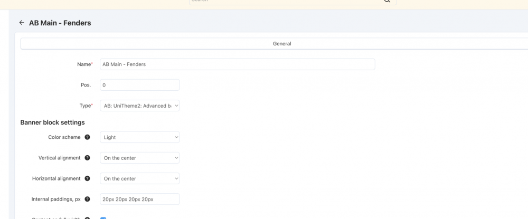528x219 pixels.
Task: Click the AB Main - Fenders page title
Action: pyautogui.click(x=60, y=23)
